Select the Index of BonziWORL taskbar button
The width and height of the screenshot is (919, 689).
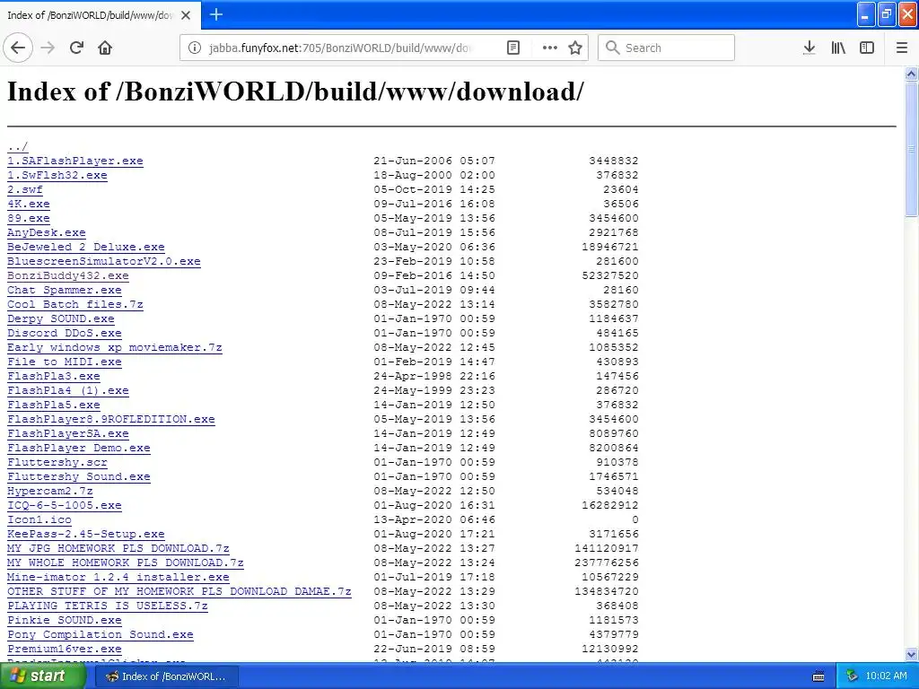click(166, 676)
